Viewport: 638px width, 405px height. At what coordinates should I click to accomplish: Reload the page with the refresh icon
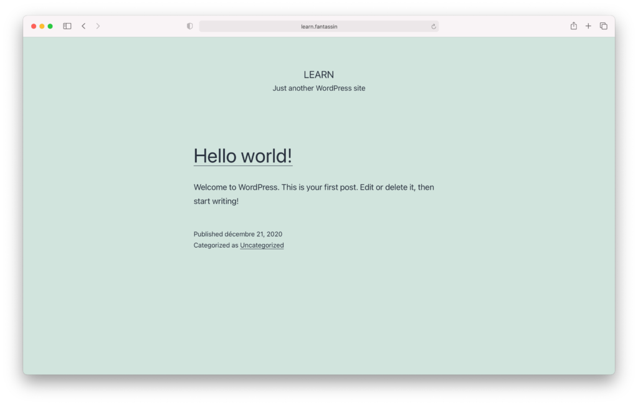pos(434,26)
